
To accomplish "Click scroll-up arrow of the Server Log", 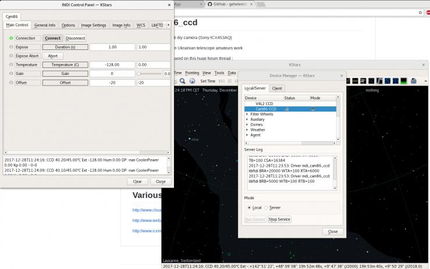I will (x=335, y=158).
